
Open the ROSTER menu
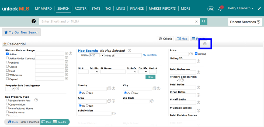click(81, 9)
